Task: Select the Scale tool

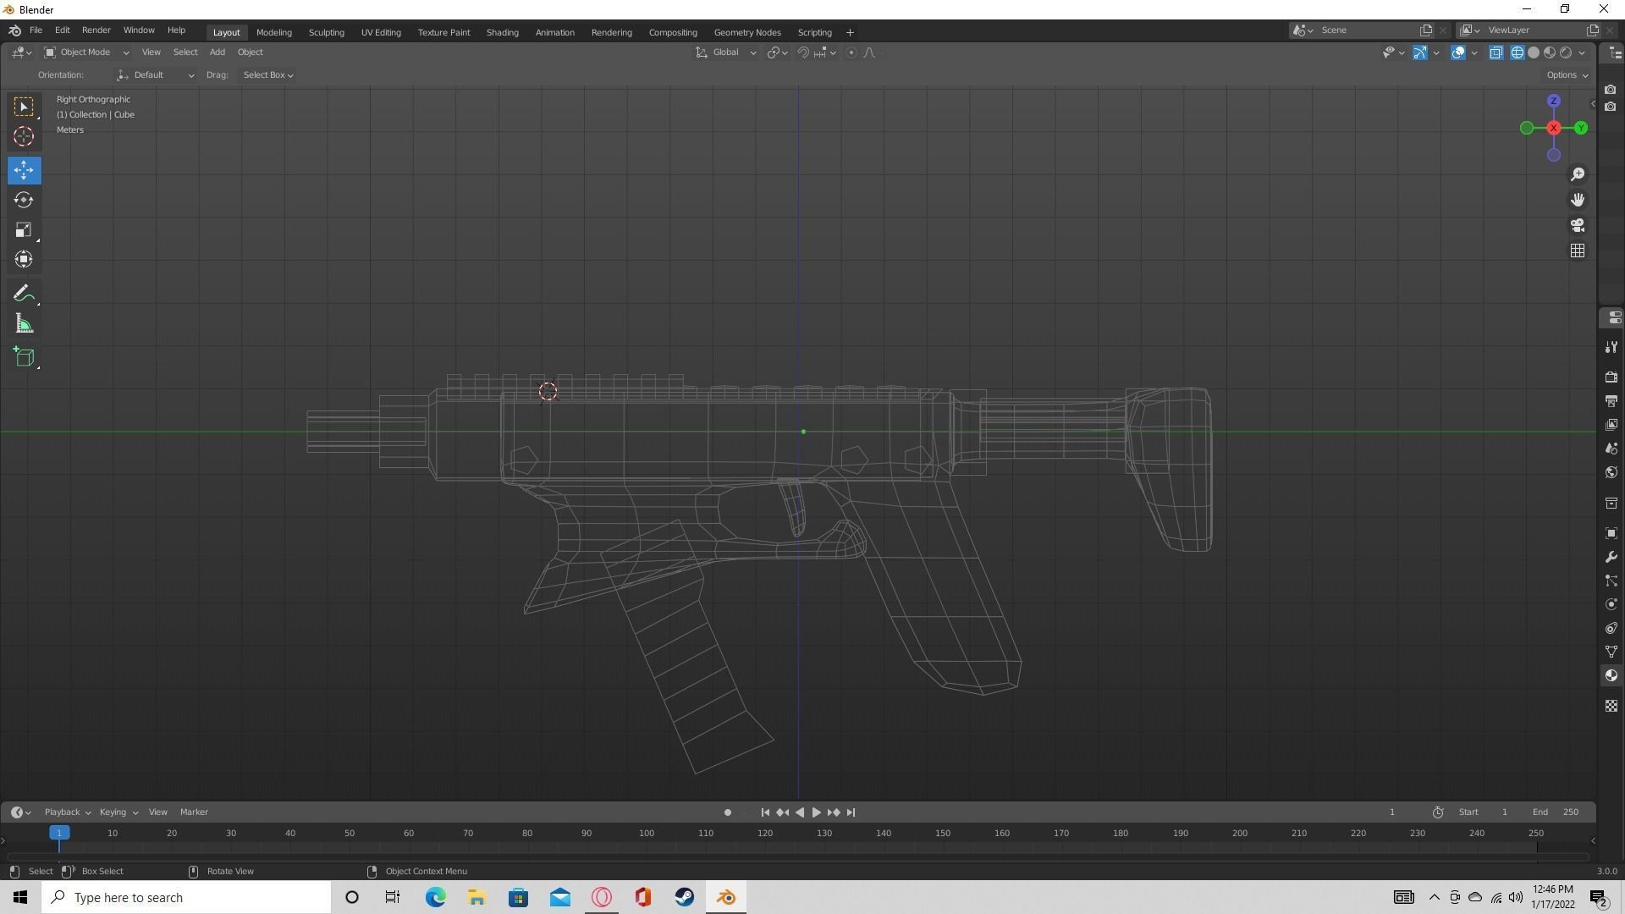Action: tap(24, 229)
